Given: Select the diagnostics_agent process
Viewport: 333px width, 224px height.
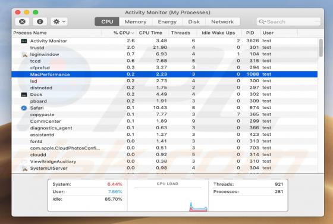Looking at the screenshot, I should [165, 128].
